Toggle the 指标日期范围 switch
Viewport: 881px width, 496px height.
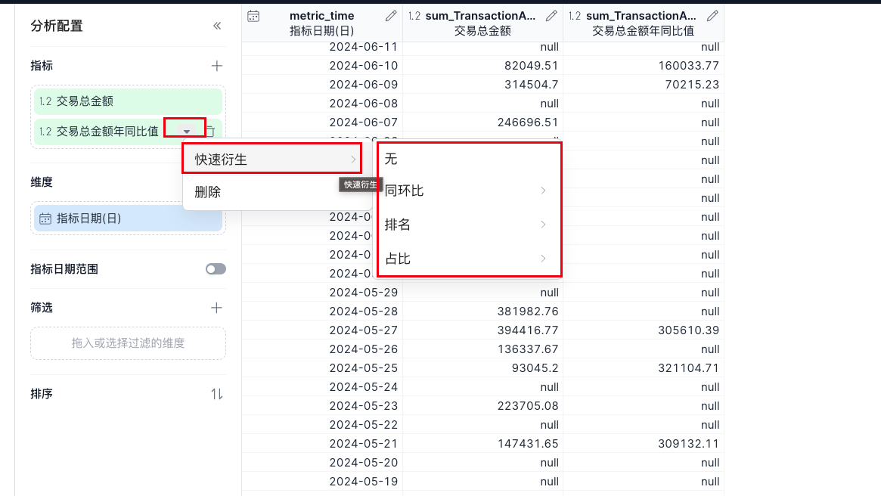[x=216, y=269]
